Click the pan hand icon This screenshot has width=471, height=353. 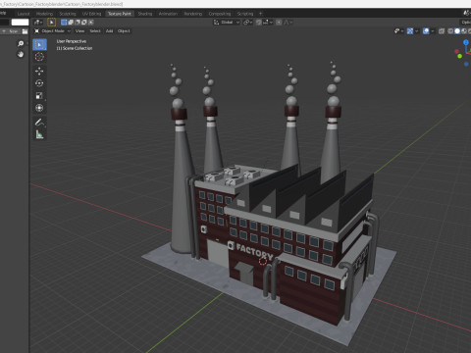coord(21,54)
